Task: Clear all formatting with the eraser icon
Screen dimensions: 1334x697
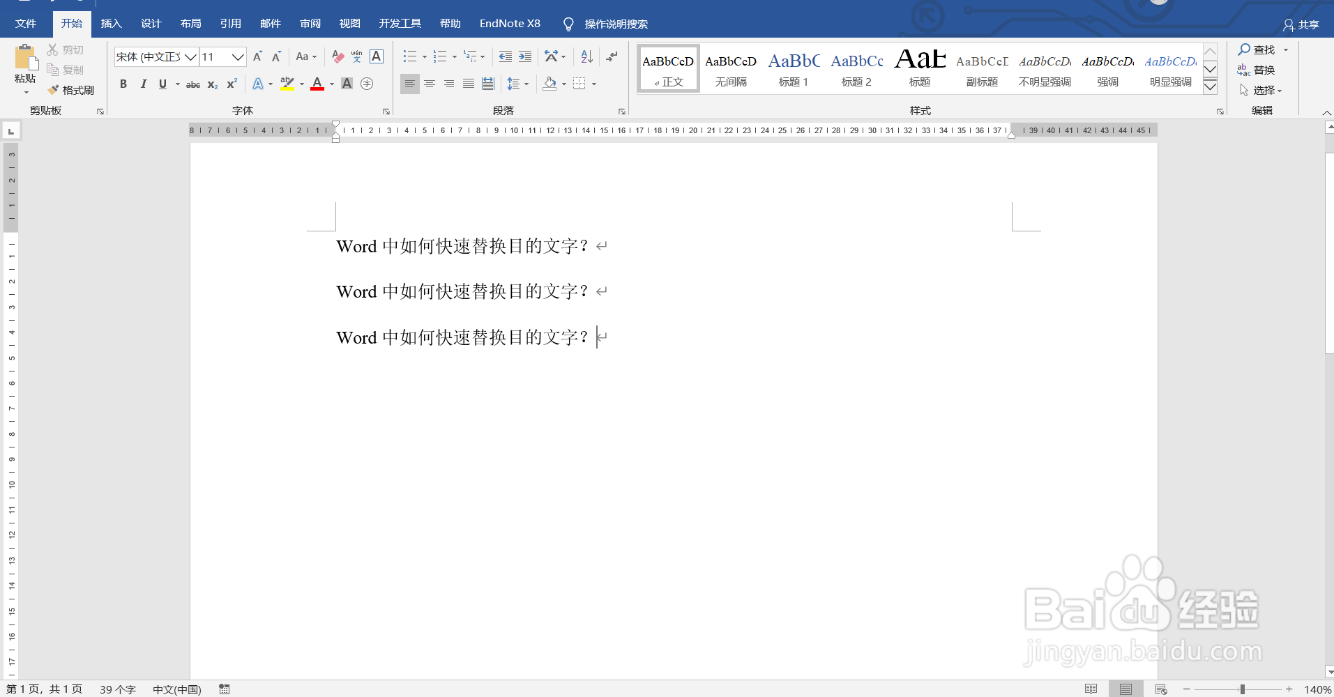Action: [337, 56]
